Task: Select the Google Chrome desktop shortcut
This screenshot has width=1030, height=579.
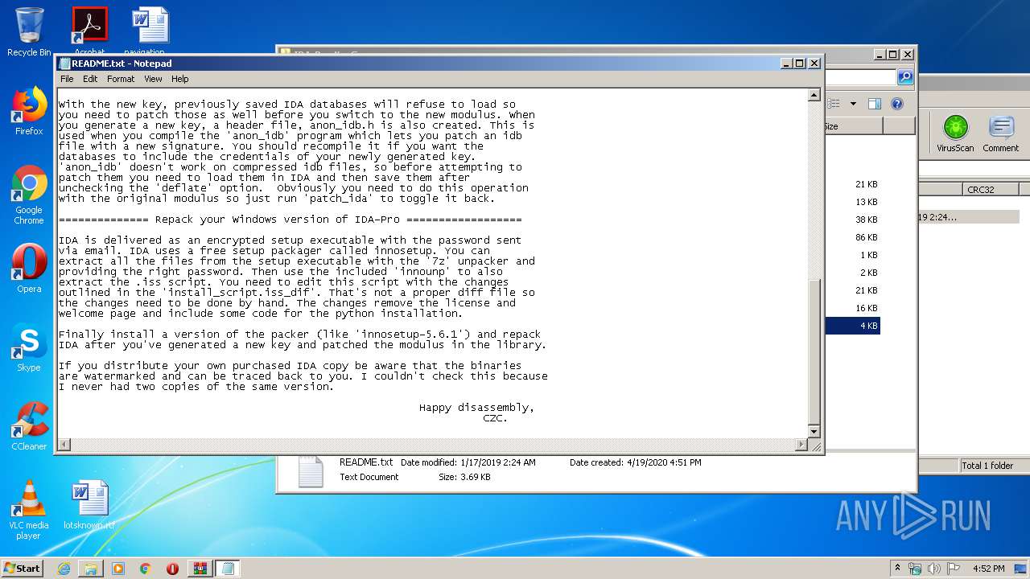Action: click(29, 195)
